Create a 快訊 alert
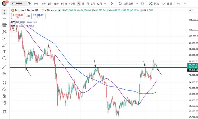 [154, 4]
